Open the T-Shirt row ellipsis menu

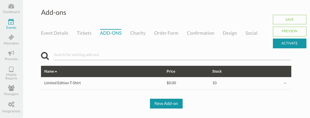point(285,83)
